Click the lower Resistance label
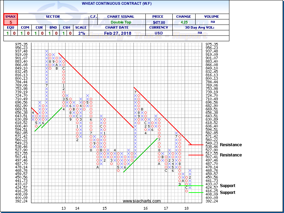The height and width of the screenshot is (213, 284). (231, 155)
